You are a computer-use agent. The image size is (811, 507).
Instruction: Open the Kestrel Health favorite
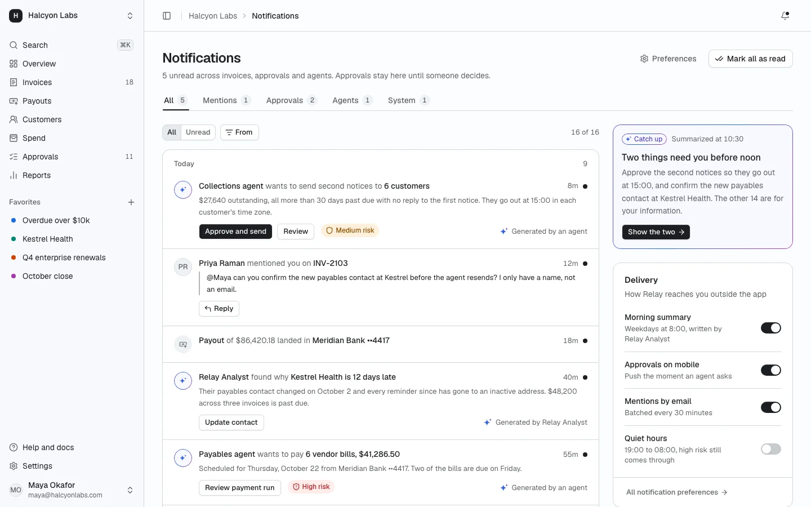click(72, 239)
